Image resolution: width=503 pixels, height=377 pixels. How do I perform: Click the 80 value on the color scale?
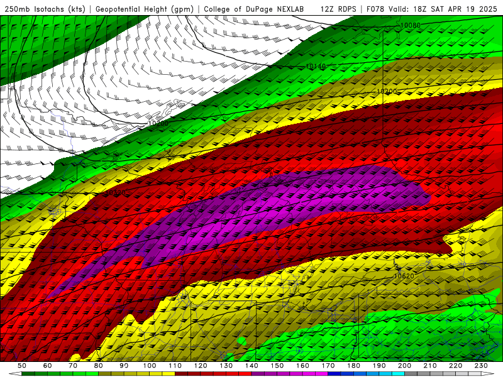coord(99,366)
